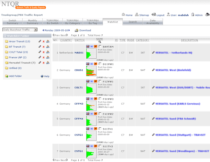Open the France LNP (2) folder
The height and width of the screenshot is (162, 210).
tap(16, 57)
